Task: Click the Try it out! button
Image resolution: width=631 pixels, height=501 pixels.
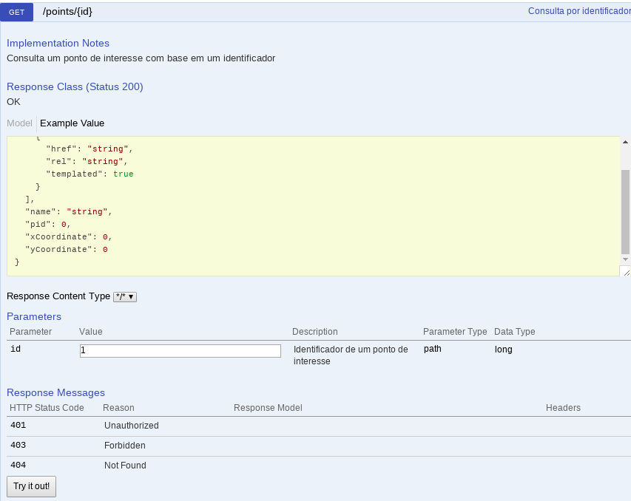Action: tap(31, 486)
